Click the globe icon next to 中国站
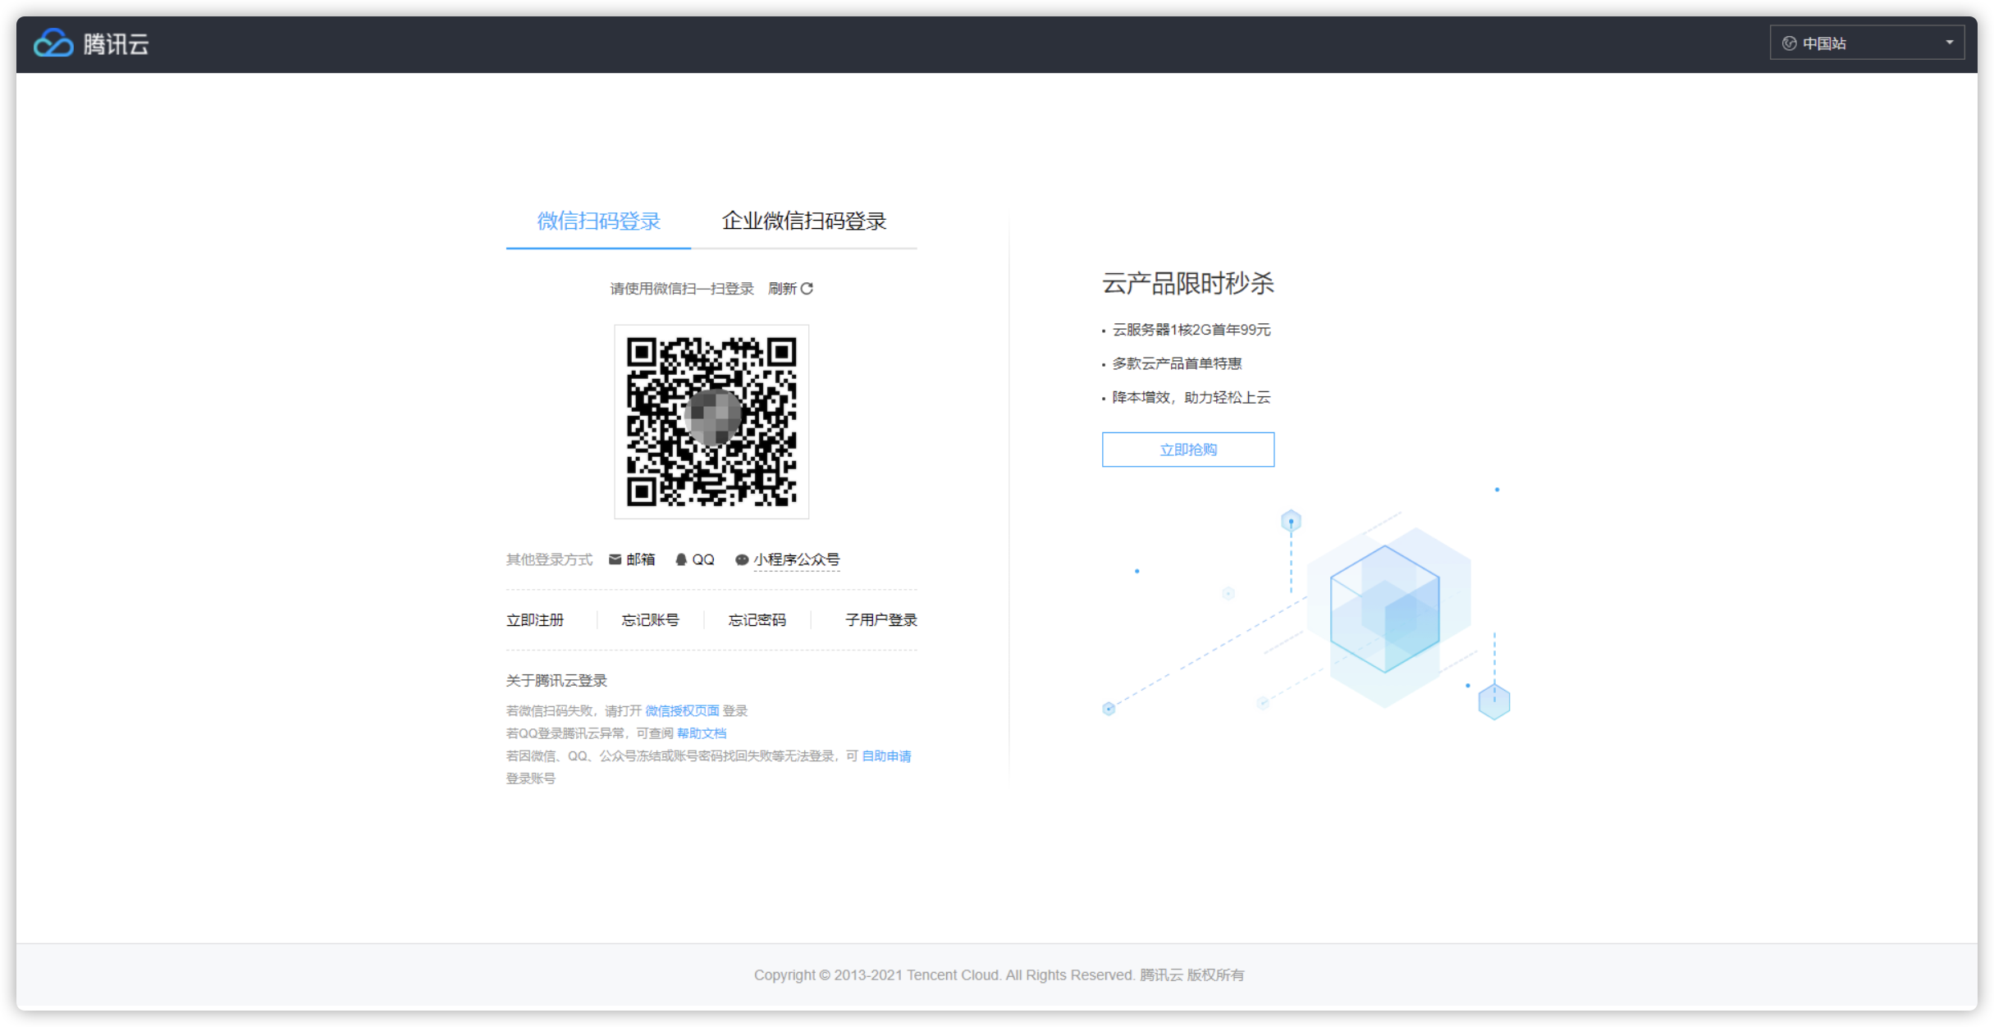This screenshot has height=1027, width=1994. click(x=1790, y=43)
